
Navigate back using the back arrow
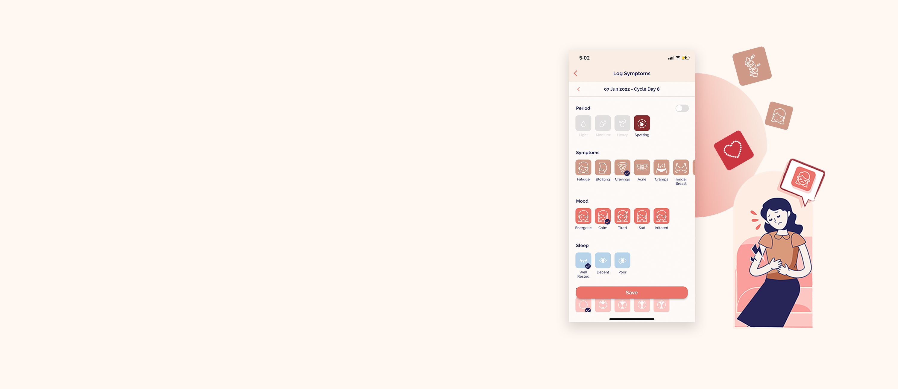tap(575, 73)
